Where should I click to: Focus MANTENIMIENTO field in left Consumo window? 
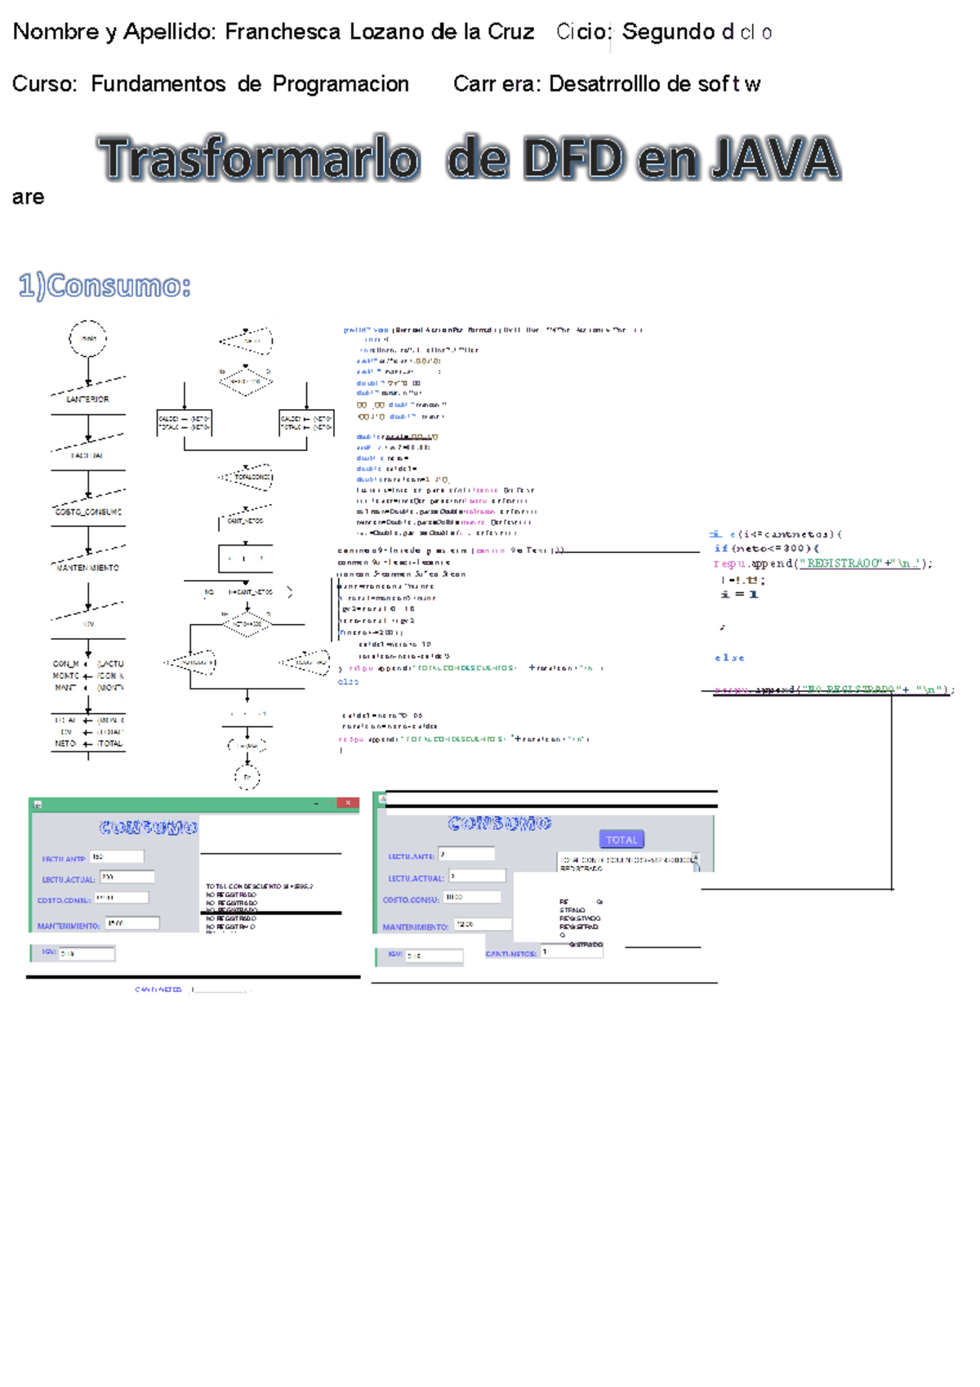(132, 924)
